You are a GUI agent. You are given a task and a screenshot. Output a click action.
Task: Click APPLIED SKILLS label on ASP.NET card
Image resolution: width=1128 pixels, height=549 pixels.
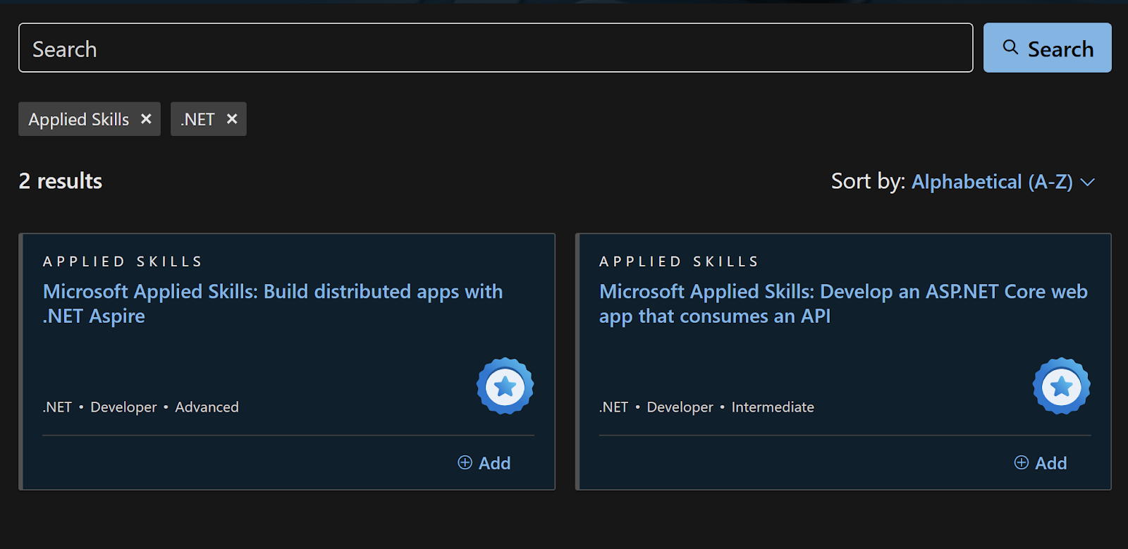pos(679,261)
